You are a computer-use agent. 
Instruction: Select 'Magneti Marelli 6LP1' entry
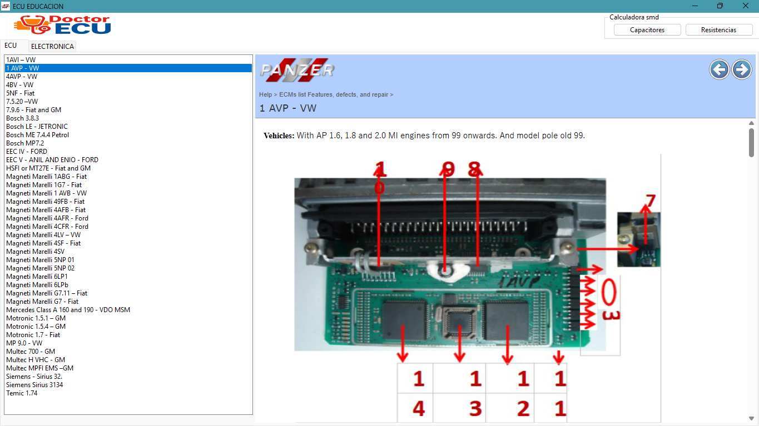tap(128, 276)
